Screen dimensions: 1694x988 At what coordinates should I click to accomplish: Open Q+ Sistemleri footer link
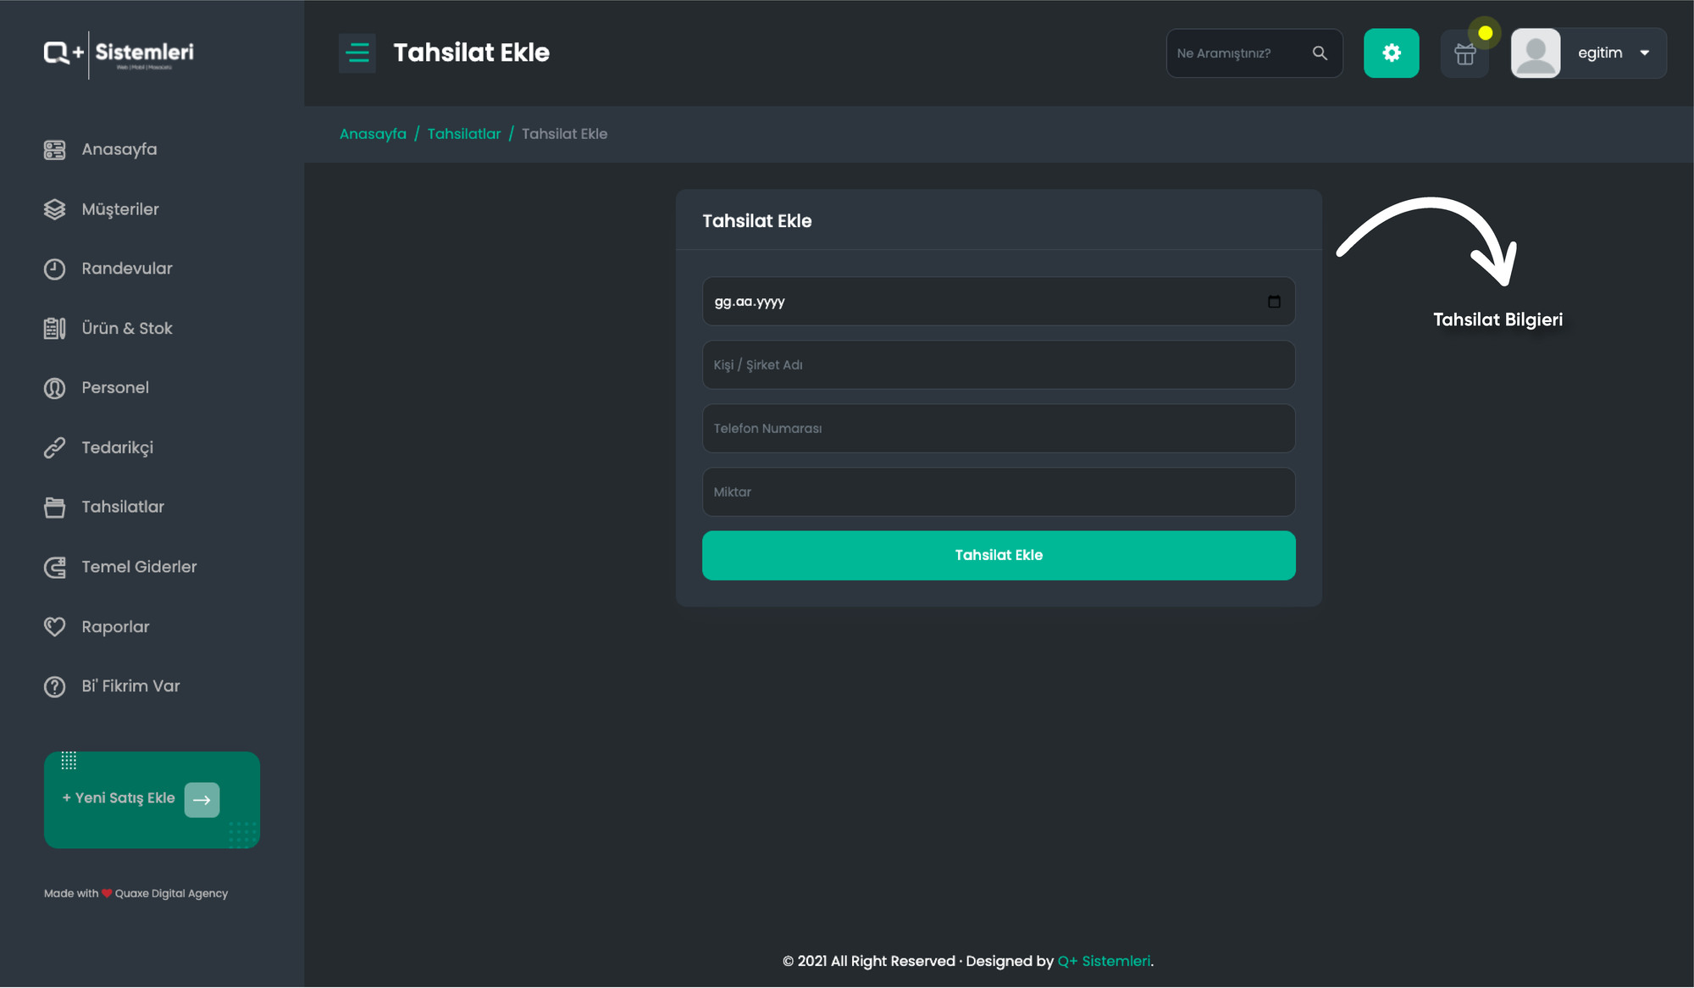(x=1104, y=961)
